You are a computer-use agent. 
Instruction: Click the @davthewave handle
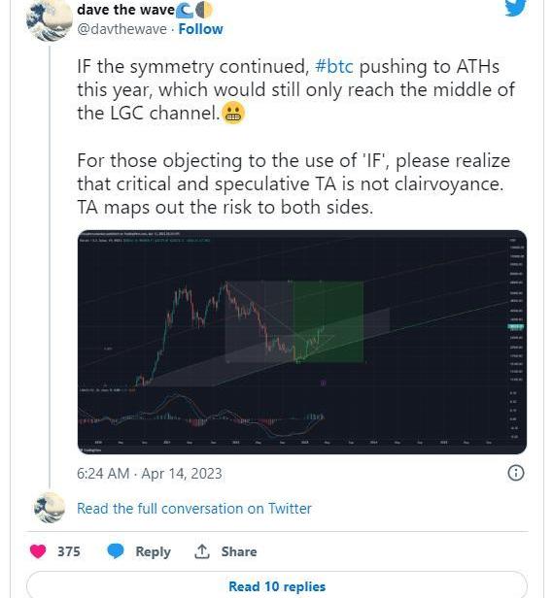click(121, 29)
